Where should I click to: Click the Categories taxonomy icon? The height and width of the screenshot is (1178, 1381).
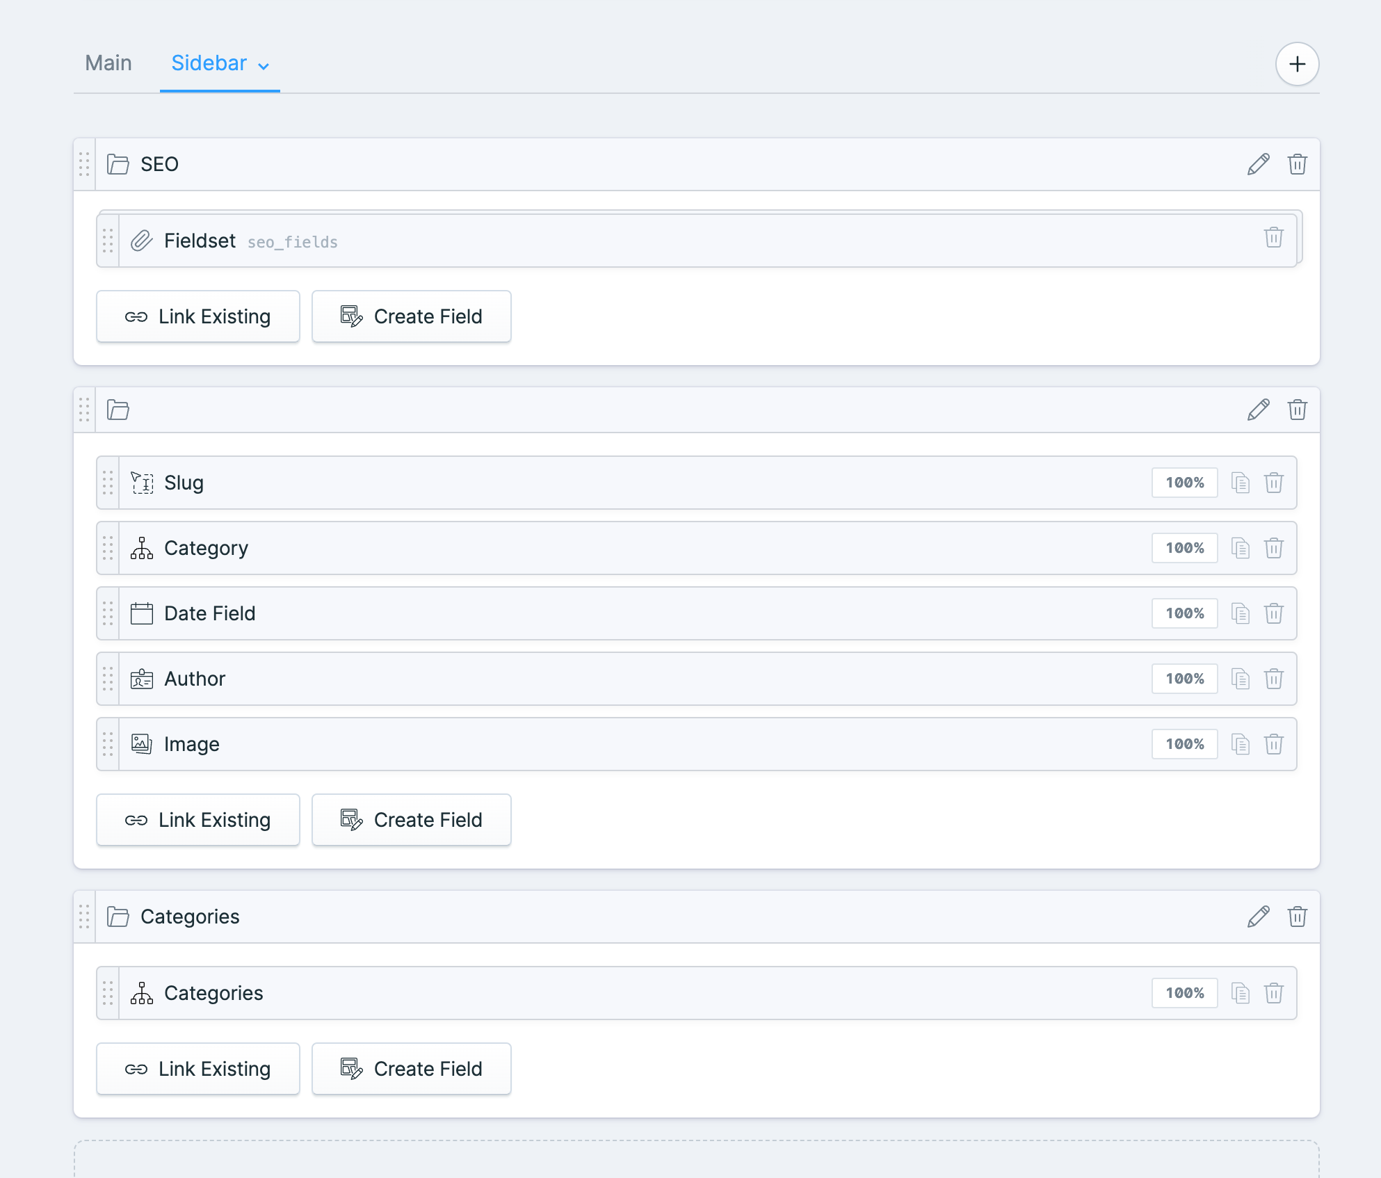point(140,993)
